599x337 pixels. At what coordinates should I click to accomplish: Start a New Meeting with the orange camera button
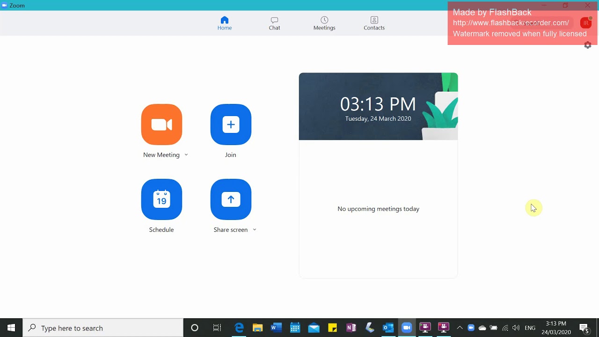point(161,125)
